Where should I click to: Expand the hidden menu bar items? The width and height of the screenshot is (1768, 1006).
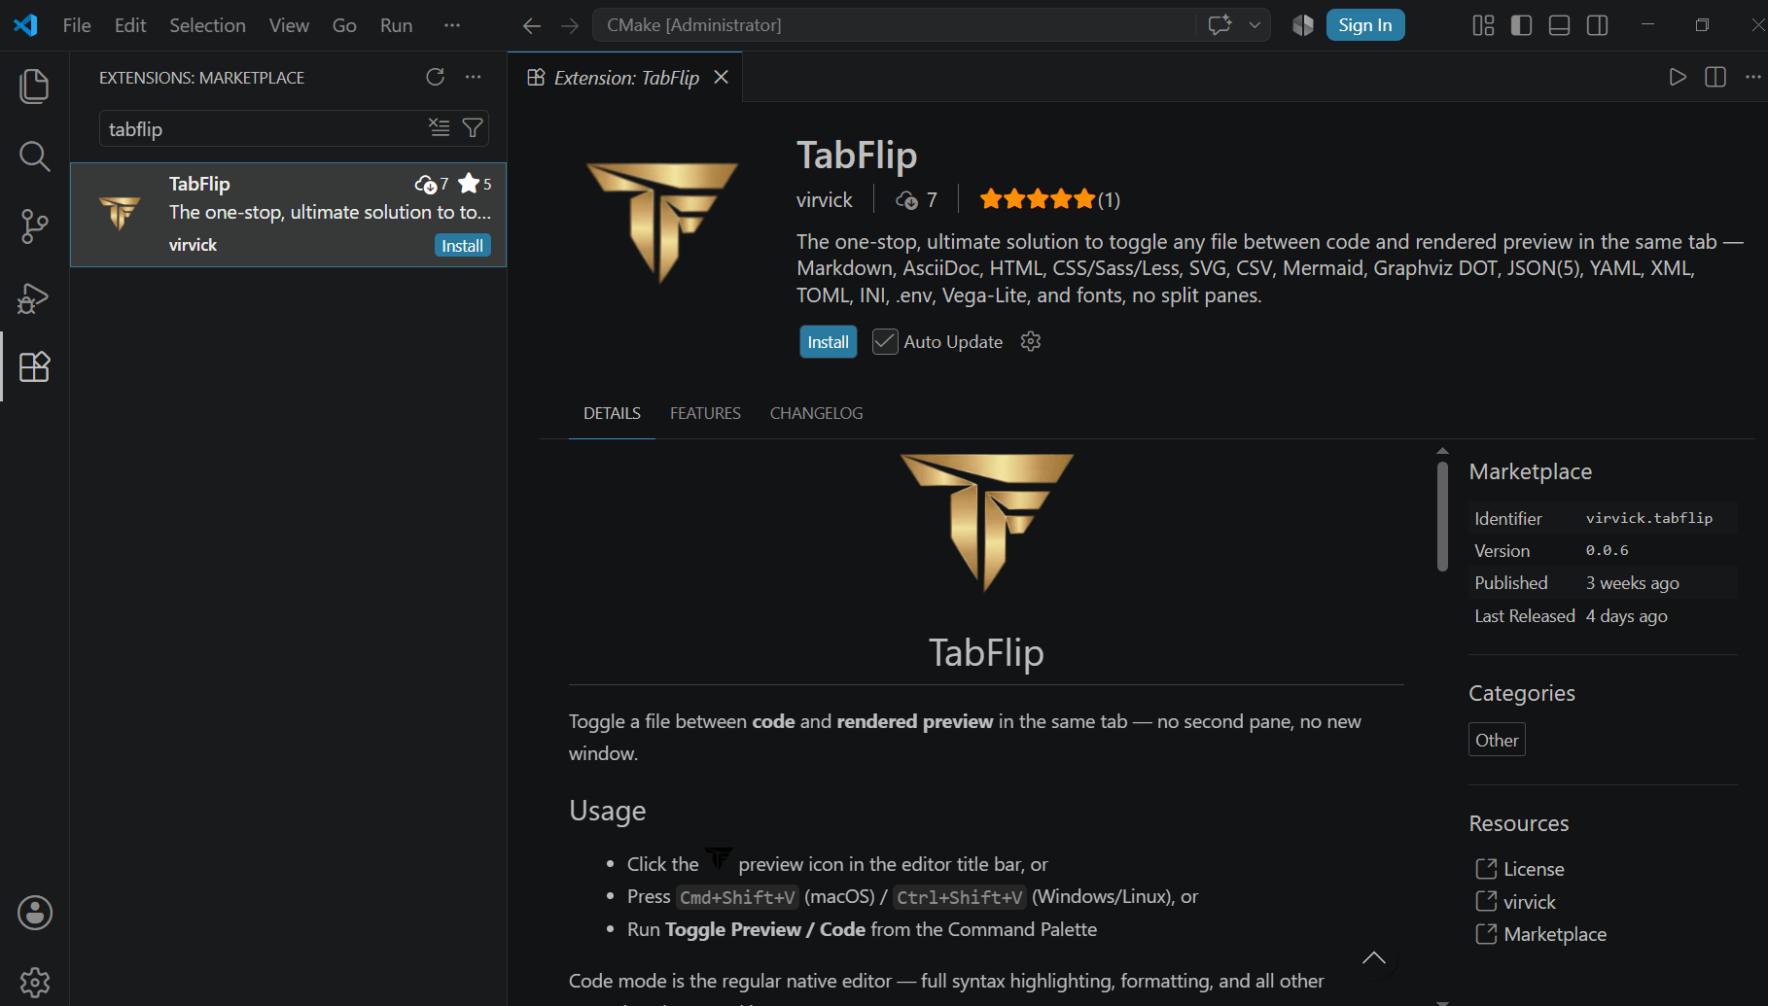[x=452, y=25]
